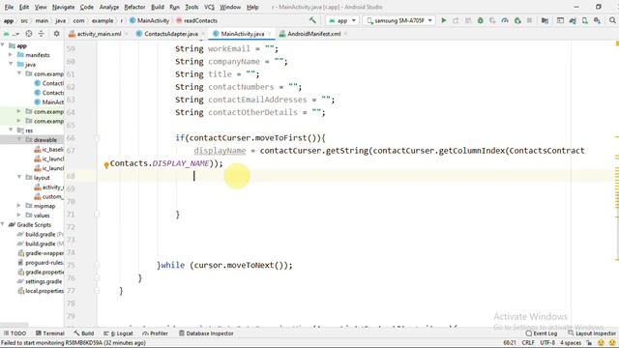The image size is (619, 348).
Task: Open the SDK Manager icon
Action: (597, 20)
